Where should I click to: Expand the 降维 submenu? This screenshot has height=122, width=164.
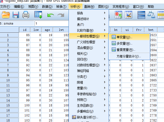tap(89, 82)
